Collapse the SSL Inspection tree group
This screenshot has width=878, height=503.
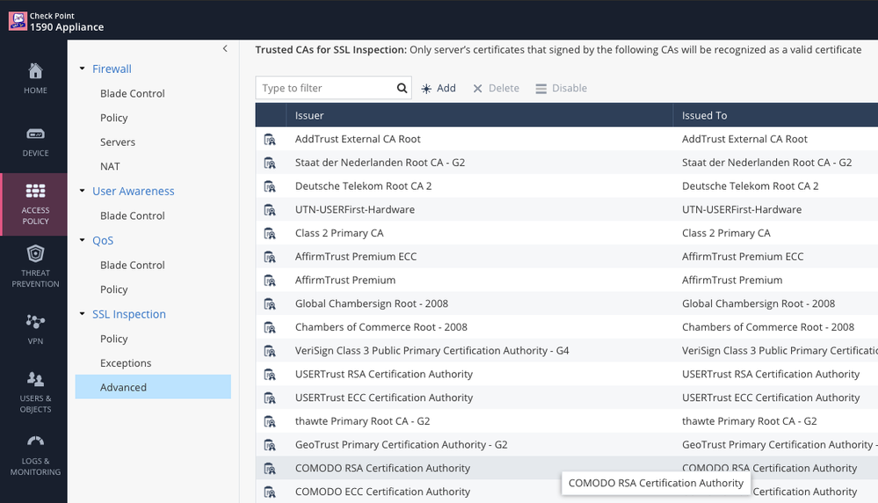coord(83,314)
